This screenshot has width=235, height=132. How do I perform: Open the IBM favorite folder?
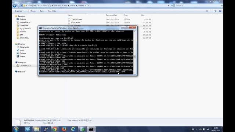point(21,35)
